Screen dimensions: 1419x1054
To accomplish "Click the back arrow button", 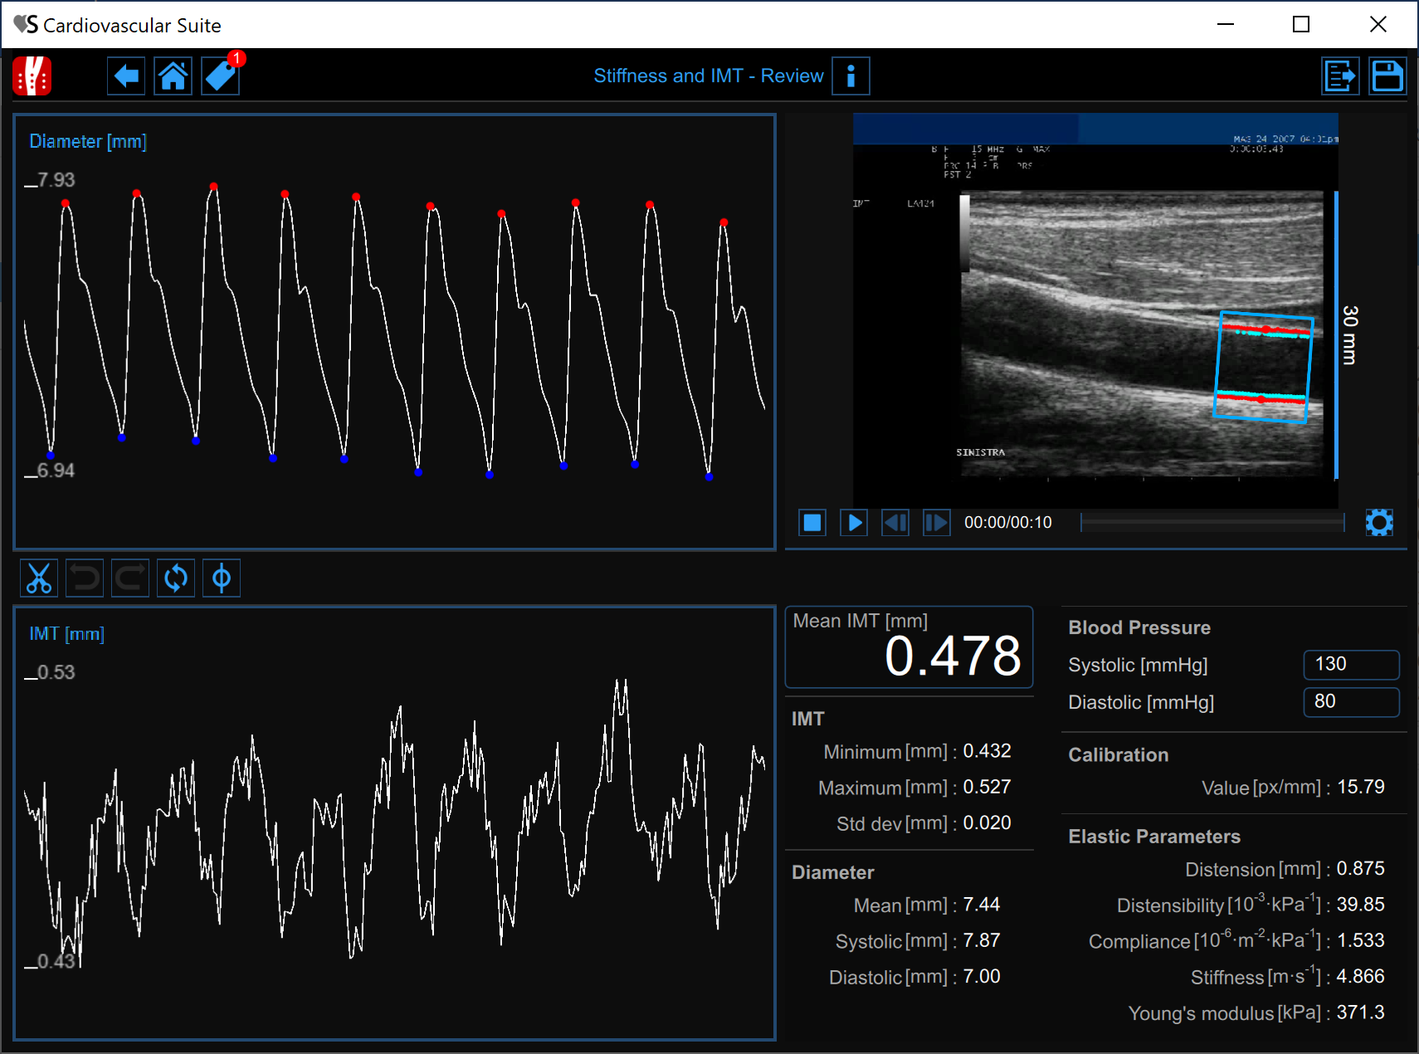I will [126, 76].
